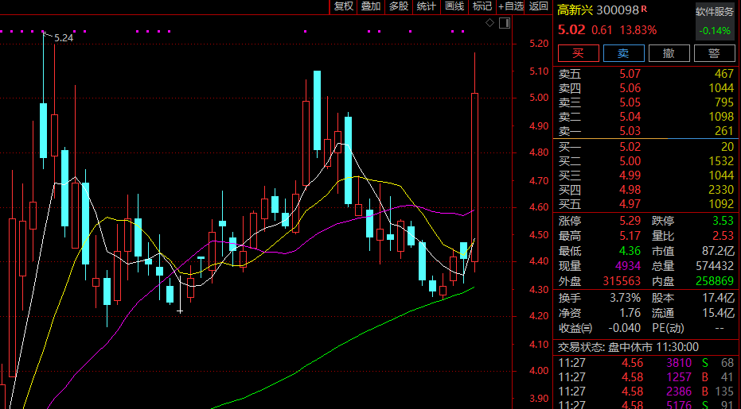The height and width of the screenshot is (409, 741).
Task: Select the 卖五 price 5.07 row
Action: tap(646, 74)
